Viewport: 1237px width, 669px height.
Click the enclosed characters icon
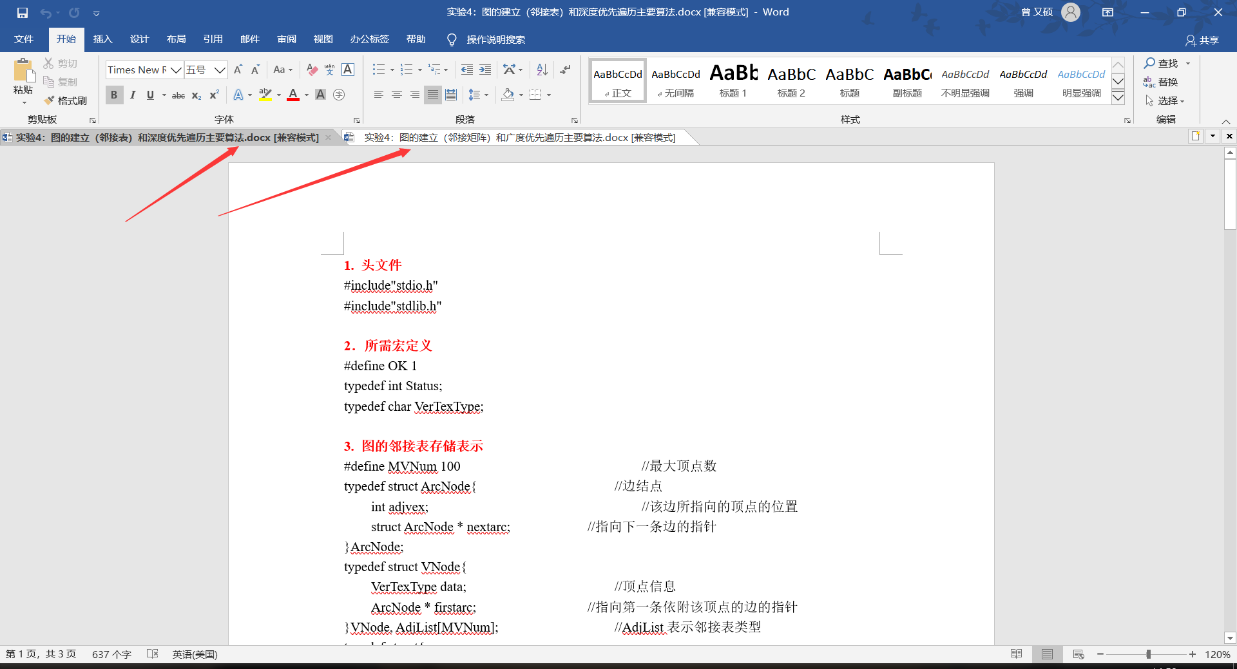coord(339,95)
